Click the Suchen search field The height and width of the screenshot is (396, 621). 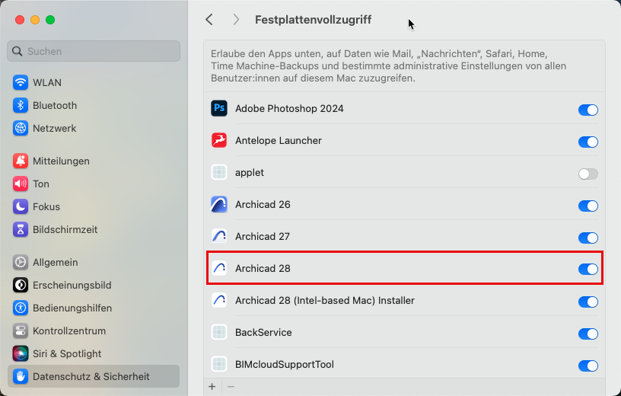pos(94,51)
